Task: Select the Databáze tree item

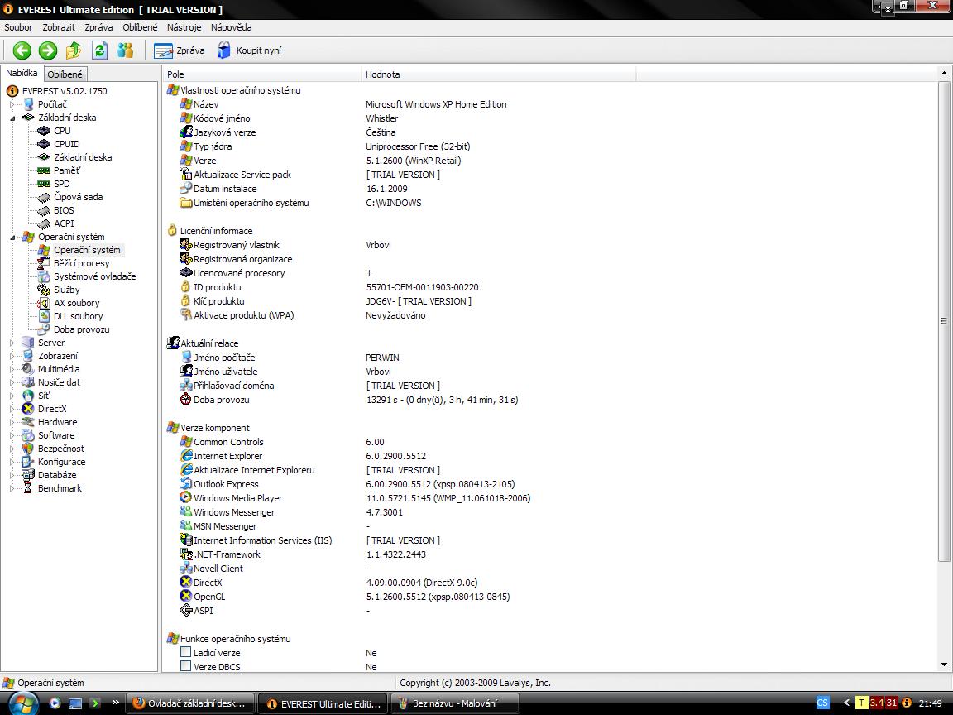Action: tap(56, 475)
